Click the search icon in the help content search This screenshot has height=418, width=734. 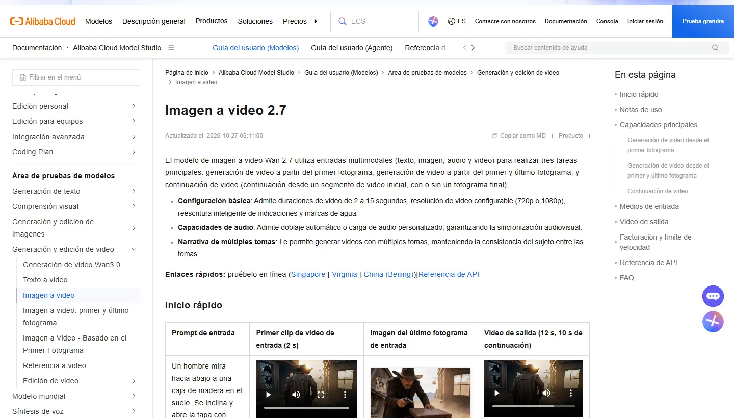click(x=715, y=48)
